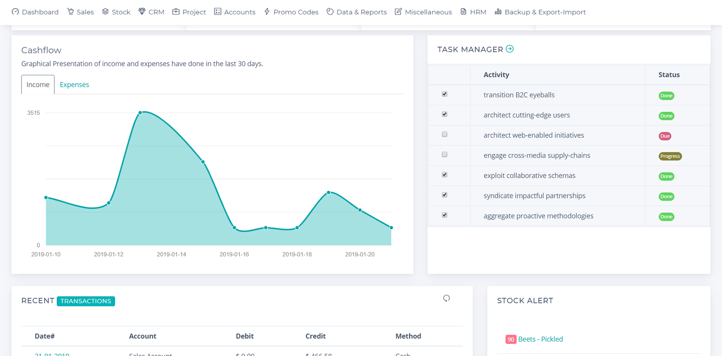This screenshot has height=356, width=722.
Task: Refresh recent transactions with reload icon
Action: pos(446,298)
